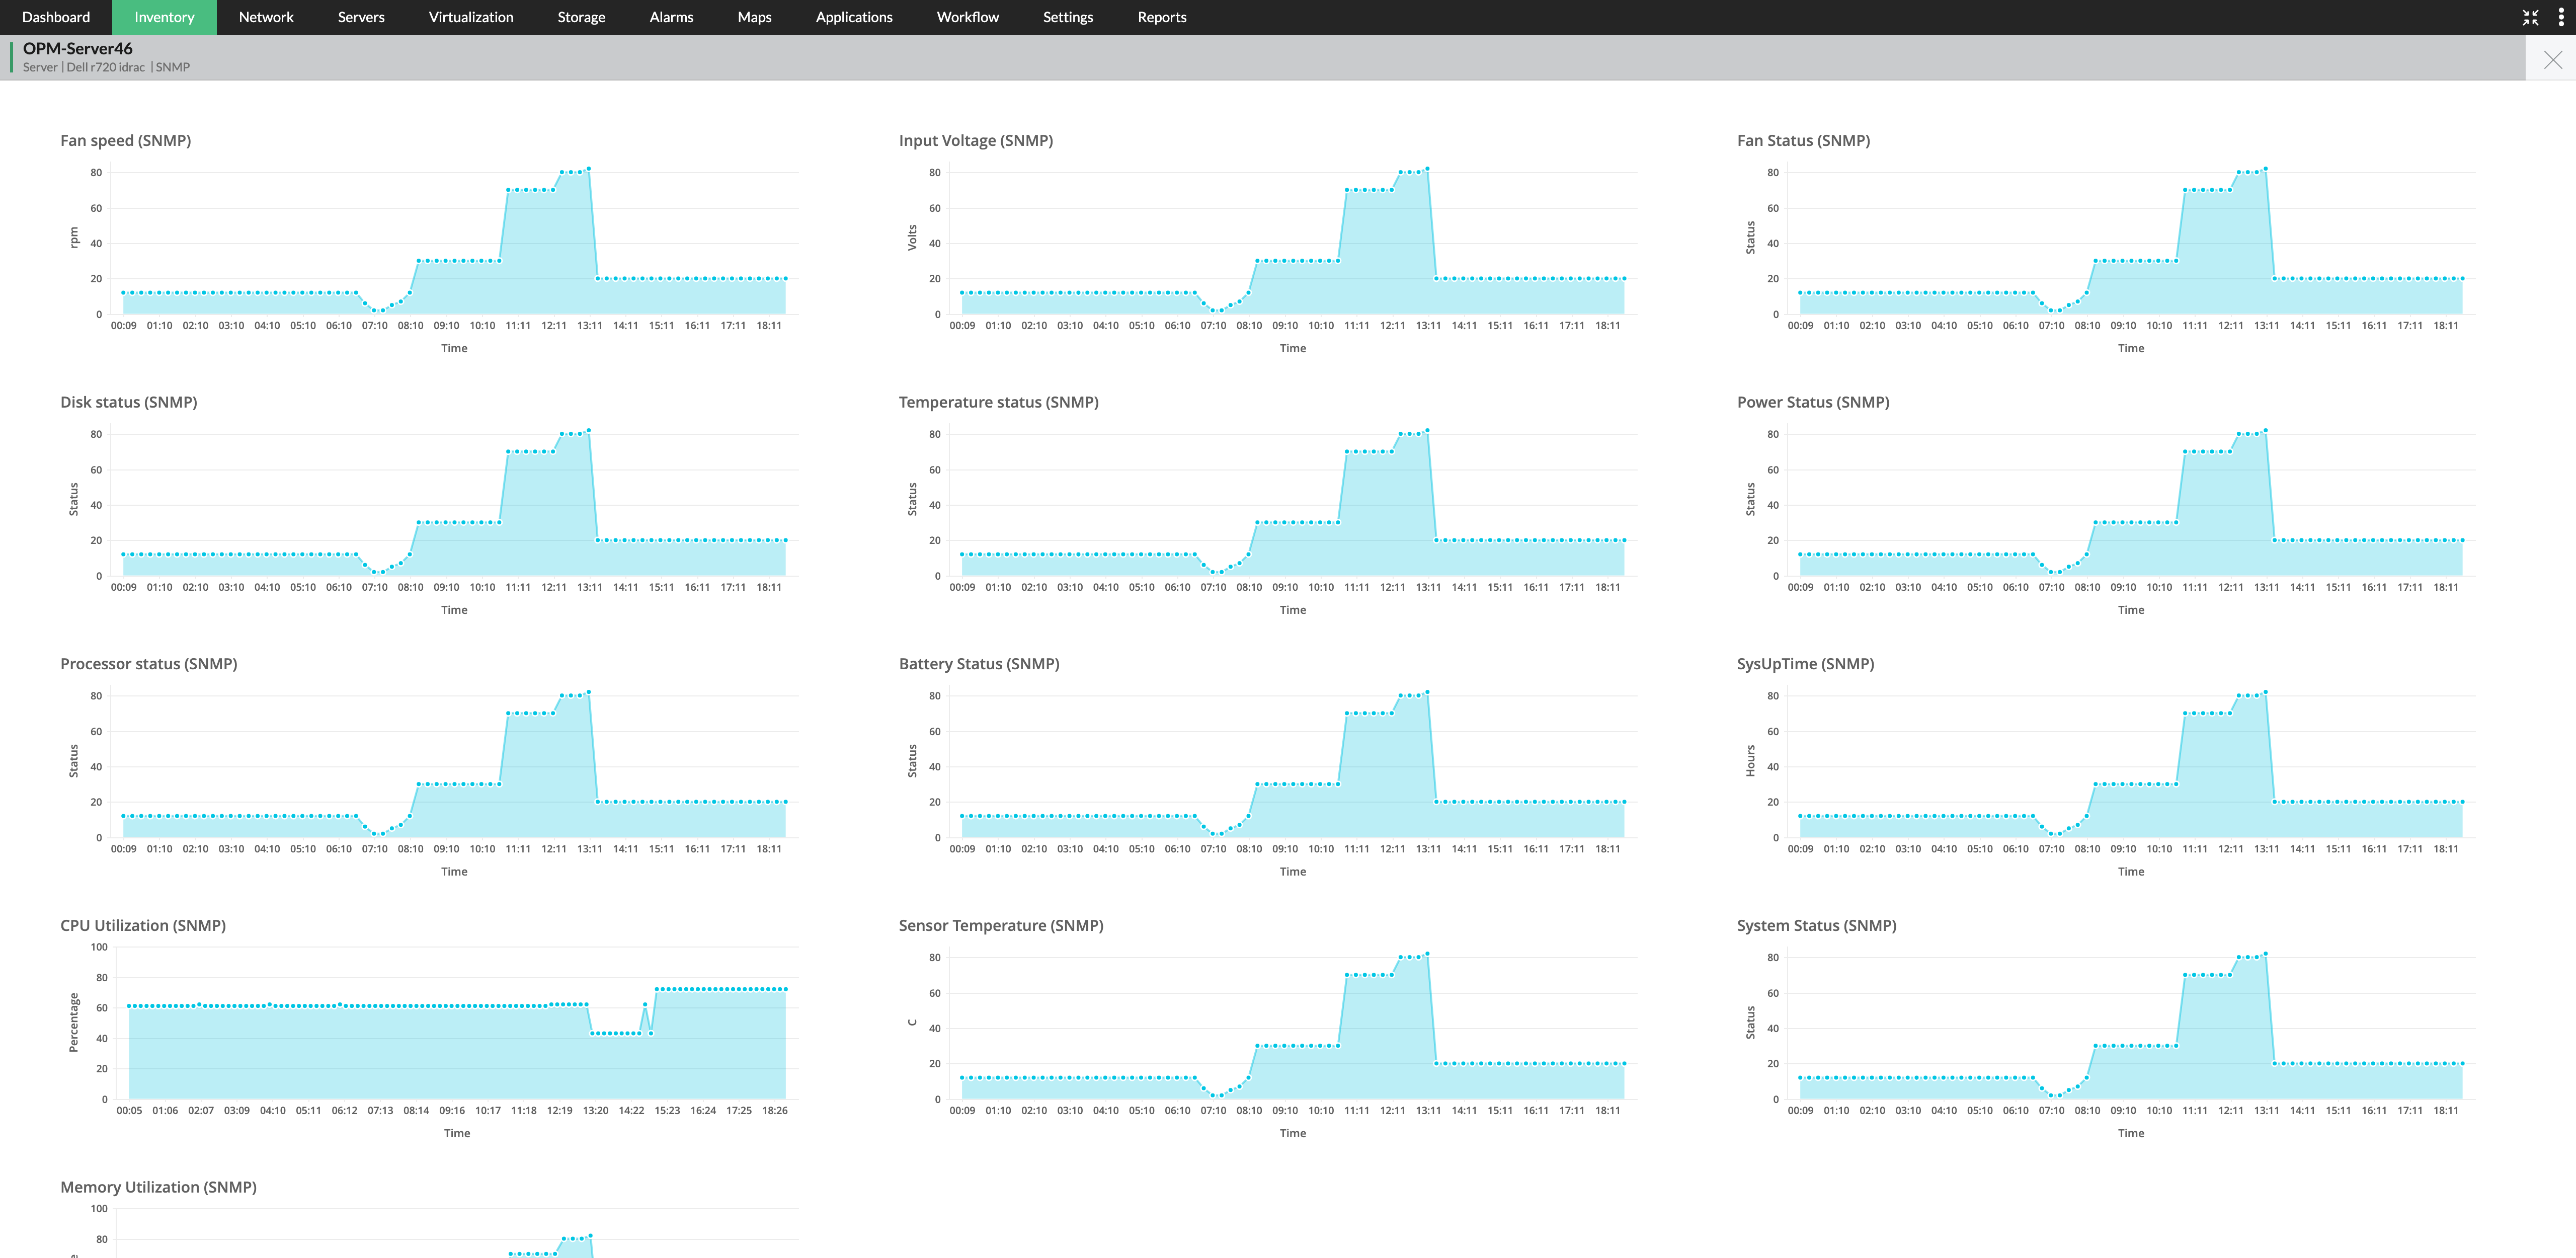Open the Settings tab
The height and width of the screenshot is (1258, 2576).
(x=1068, y=17)
